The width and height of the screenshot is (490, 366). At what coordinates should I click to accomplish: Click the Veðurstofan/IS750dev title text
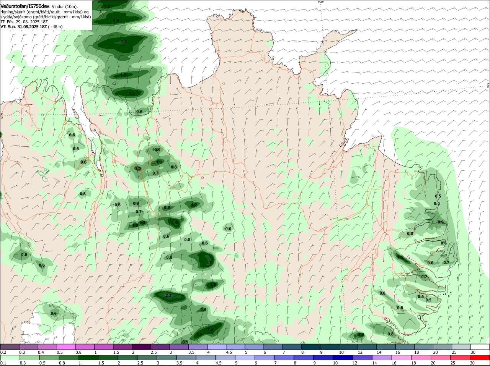24,6
